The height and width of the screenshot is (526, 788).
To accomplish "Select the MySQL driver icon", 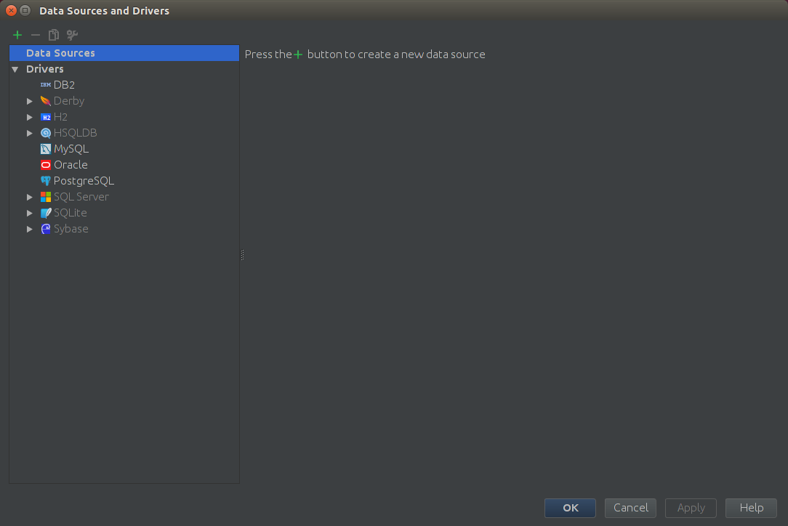I will (46, 149).
